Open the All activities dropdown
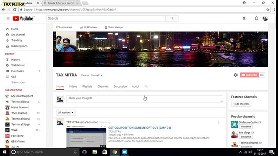The width and height of the screenshot is (278, 156). point(66,113)
